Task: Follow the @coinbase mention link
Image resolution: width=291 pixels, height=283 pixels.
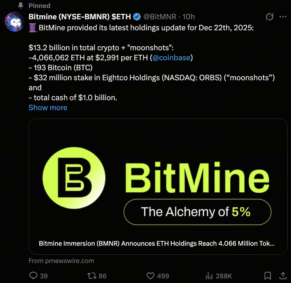Action: 171,58
